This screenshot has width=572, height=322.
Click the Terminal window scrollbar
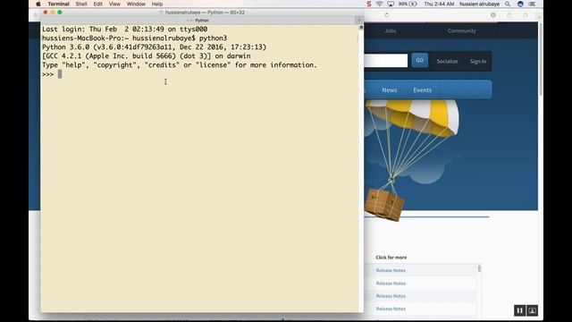[x=361, y=168]
